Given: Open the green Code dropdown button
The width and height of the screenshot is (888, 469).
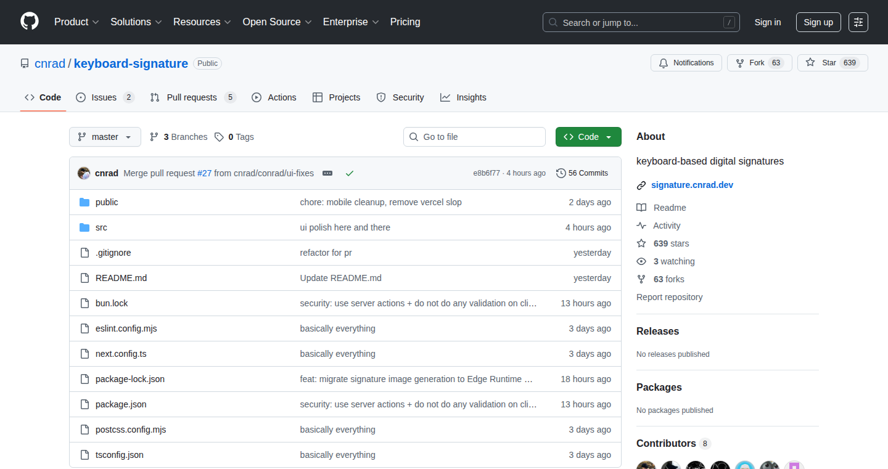Looking at the screenshot, I should [x=588, y=137].
